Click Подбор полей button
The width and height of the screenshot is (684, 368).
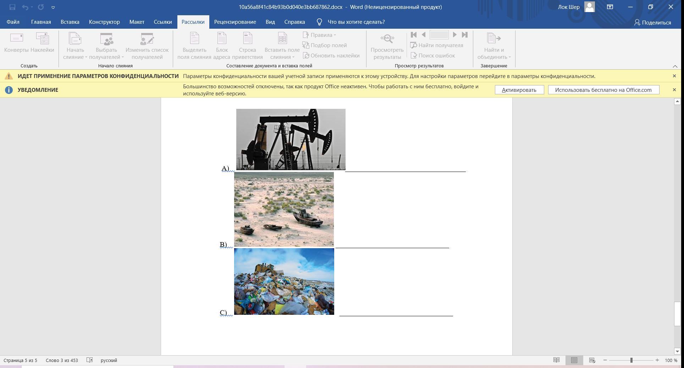pos(325,45)
